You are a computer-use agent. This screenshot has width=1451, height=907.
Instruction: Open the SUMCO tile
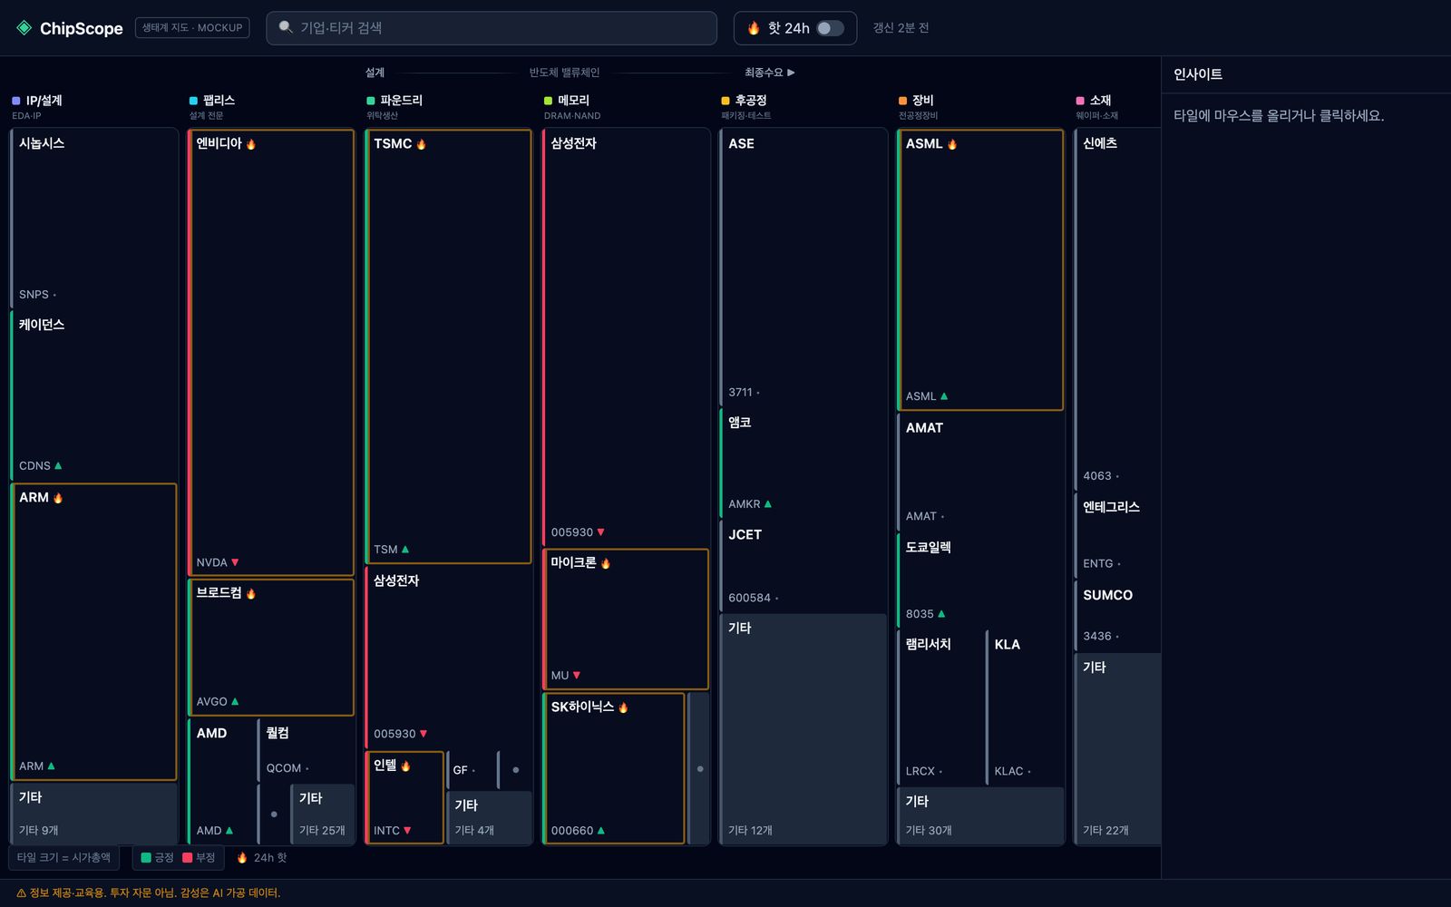pos(1117,616)
